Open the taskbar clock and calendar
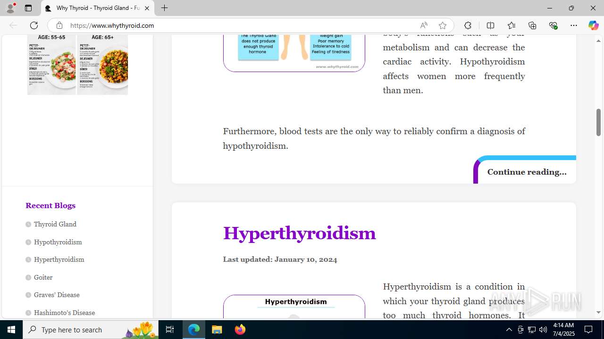This screenshot has height=339, width=604. [563, 330]
